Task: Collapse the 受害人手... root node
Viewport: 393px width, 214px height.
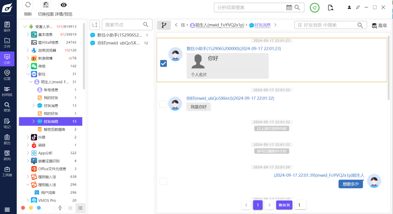Action: (25, 26)
